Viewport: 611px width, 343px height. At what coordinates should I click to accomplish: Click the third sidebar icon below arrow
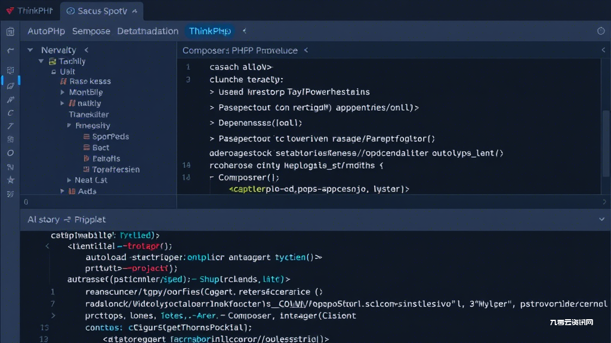click(x=11, y=70)
